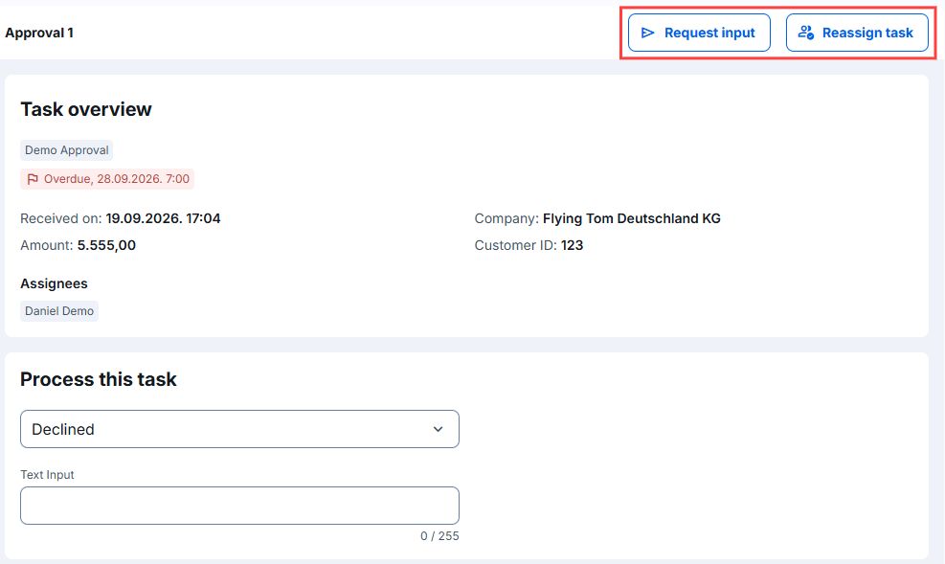Screen dimensions: 945x564
Task: Click the Process this task heading
Action: pos(99,379)
